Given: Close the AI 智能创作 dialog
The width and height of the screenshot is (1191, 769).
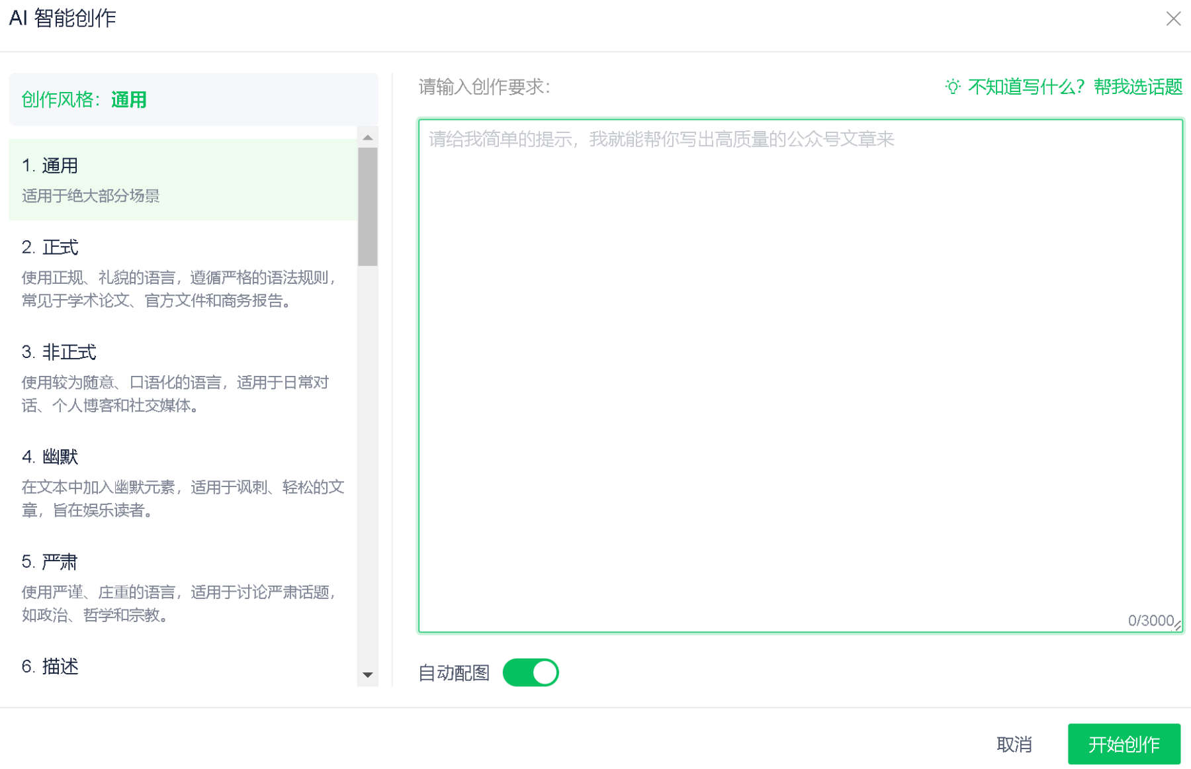Looking at the screenshot, I should click(x=1173, y=19).
